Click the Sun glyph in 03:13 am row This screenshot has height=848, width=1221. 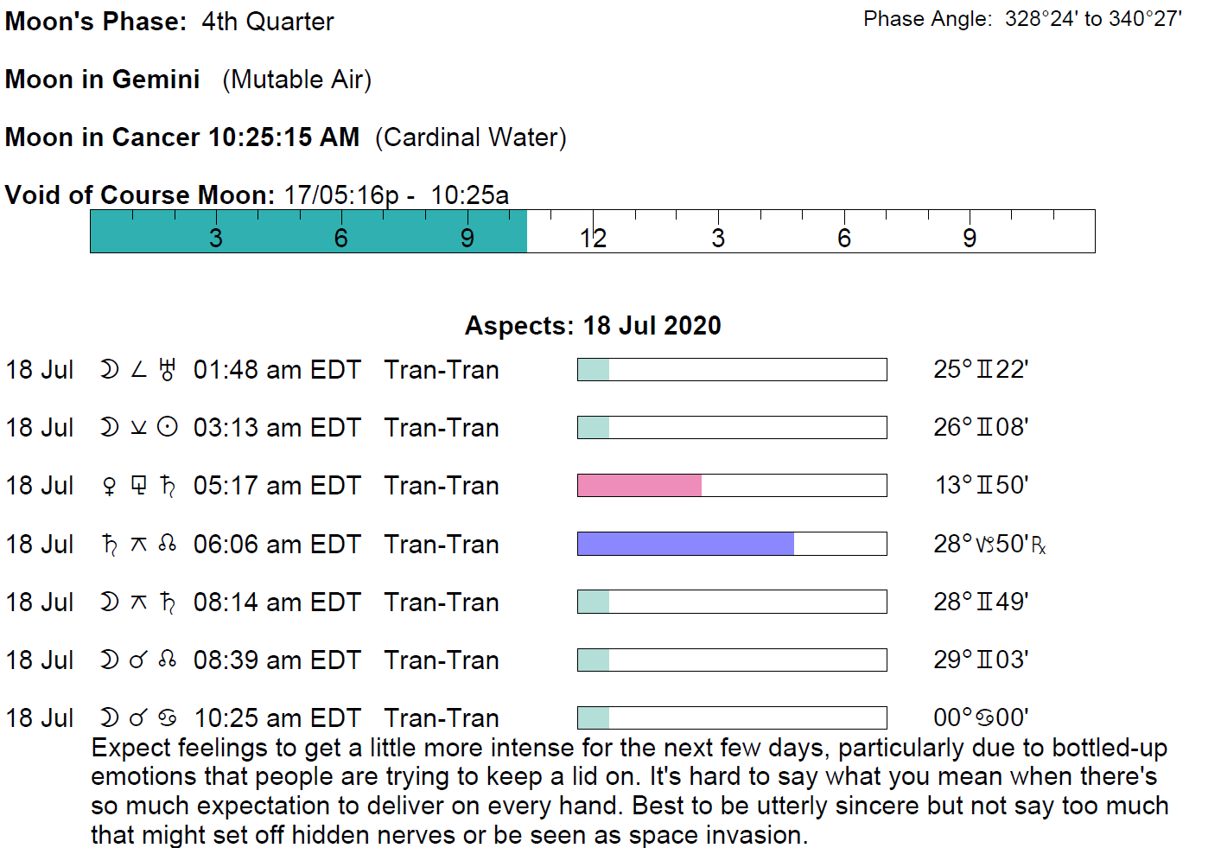(168, 427)
